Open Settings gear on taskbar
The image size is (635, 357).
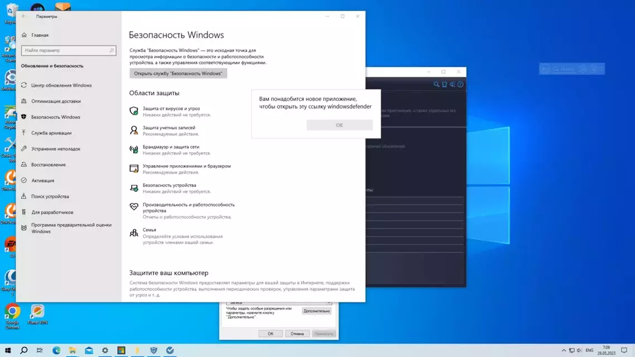pos(105,350)
